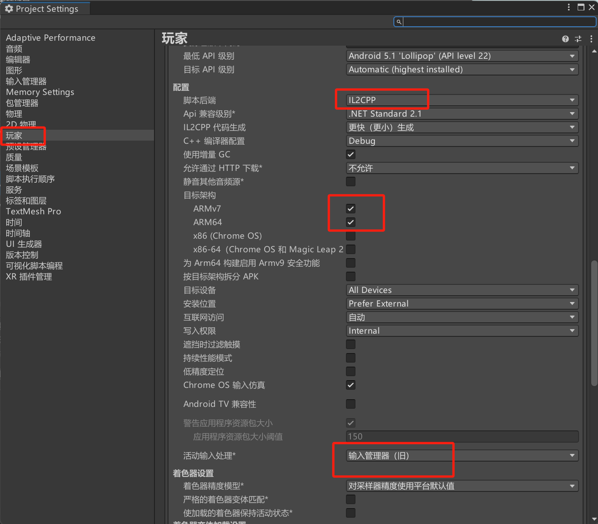Image resolution: width=598 pixels, height=524 pixels.
Task: Open the Api 兼容级别 dropdown
Action: coord(462,113)
